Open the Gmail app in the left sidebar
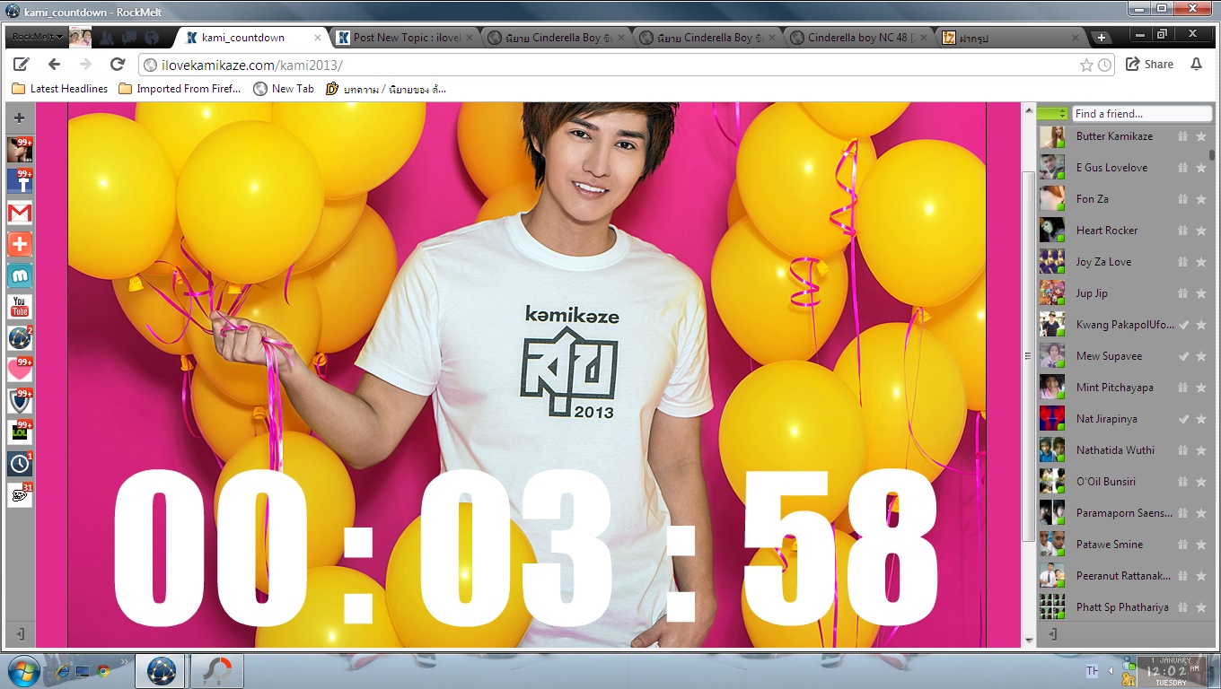The height and width of the screenshot is (689, 1221). [x=20, y=213]
